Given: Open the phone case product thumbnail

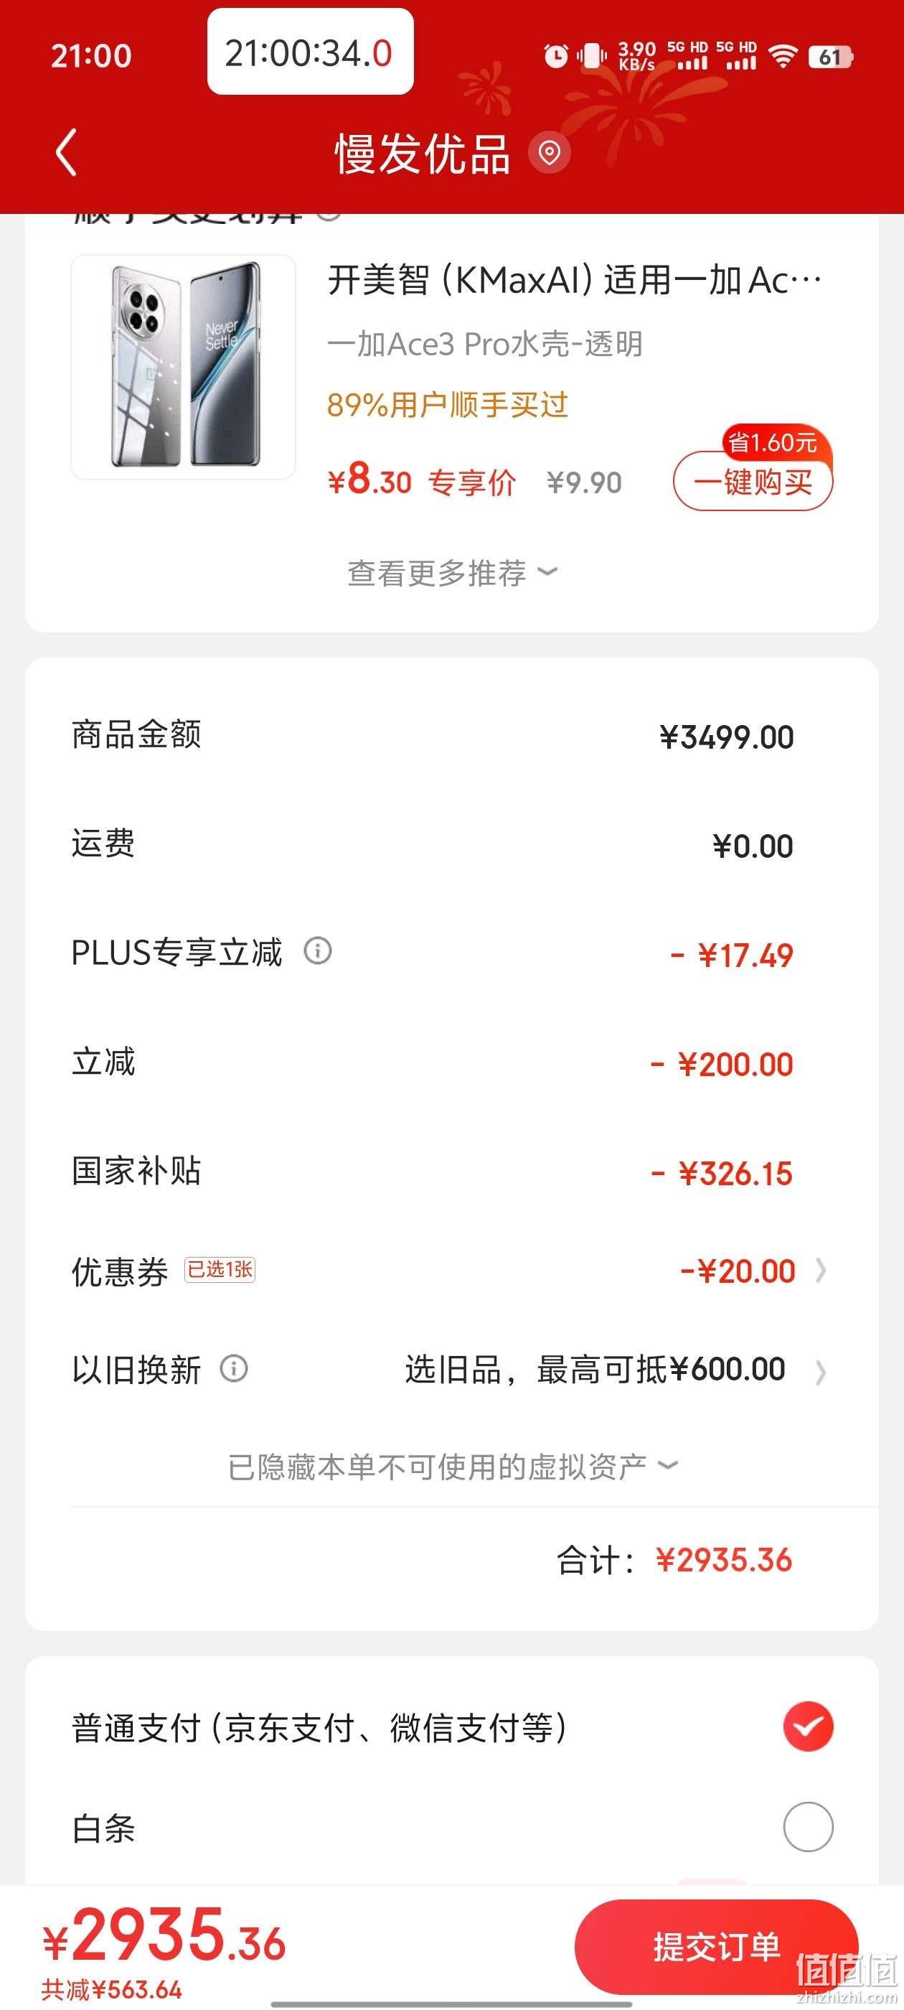Looking at the screenshot, I should point(183,367).
